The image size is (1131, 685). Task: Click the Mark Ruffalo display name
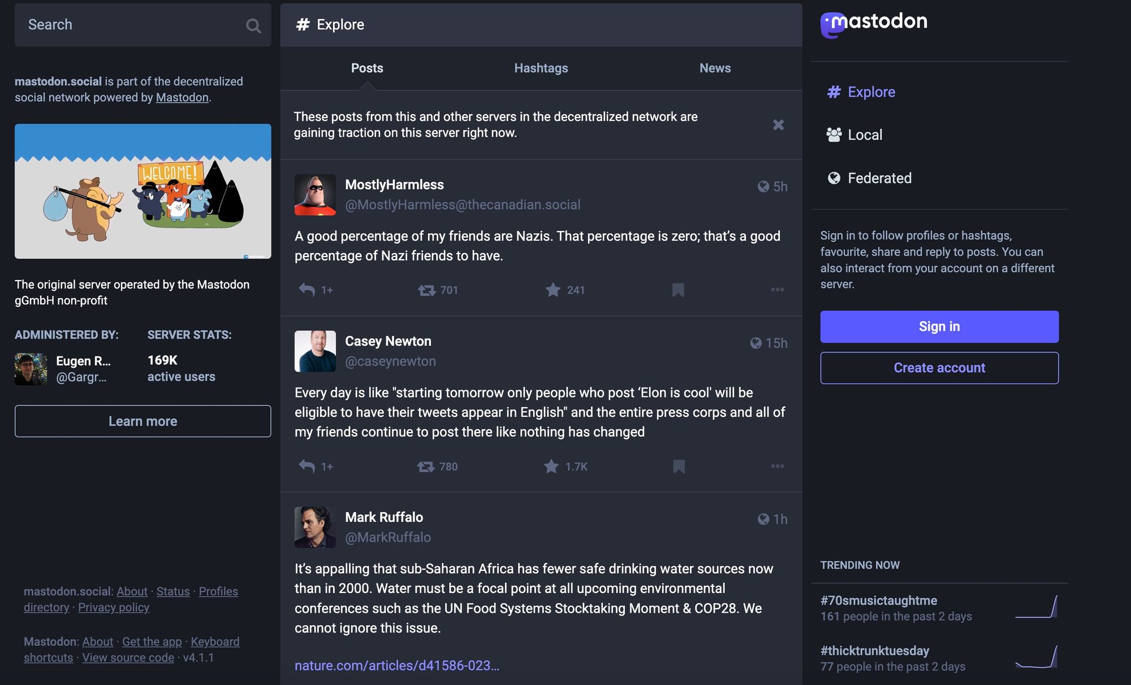pyautogui.click(x=384, y=517)
